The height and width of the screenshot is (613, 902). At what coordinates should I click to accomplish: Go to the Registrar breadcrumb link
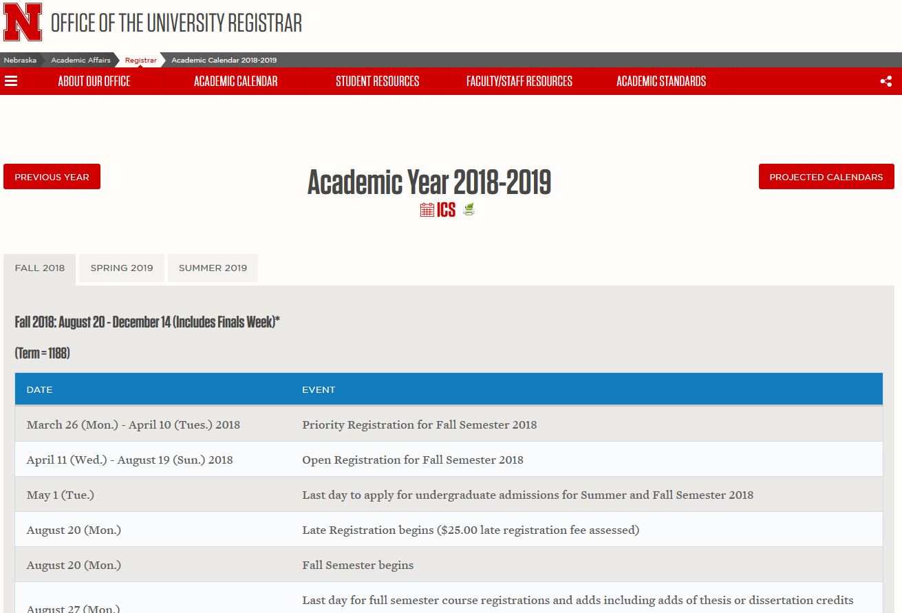[x=141, y=61]
